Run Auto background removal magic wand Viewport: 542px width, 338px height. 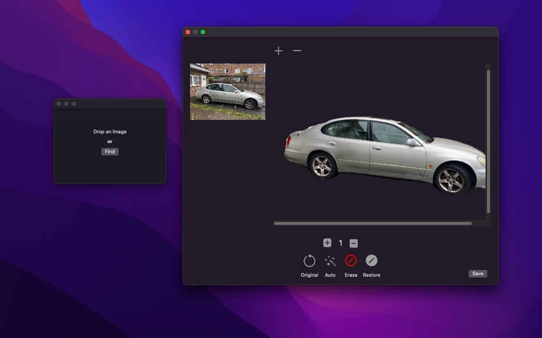(x=330, y=261)
